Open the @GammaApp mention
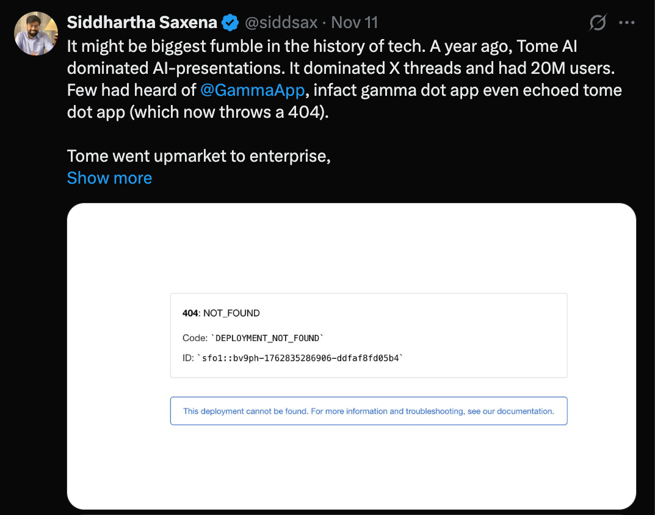The width and height of the screenshot is (655, 515). coord(252,90)
